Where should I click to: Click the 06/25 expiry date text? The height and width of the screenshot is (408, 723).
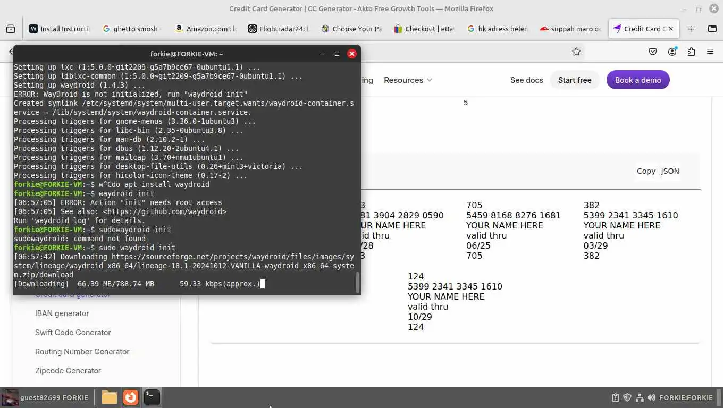pos(478,245)
